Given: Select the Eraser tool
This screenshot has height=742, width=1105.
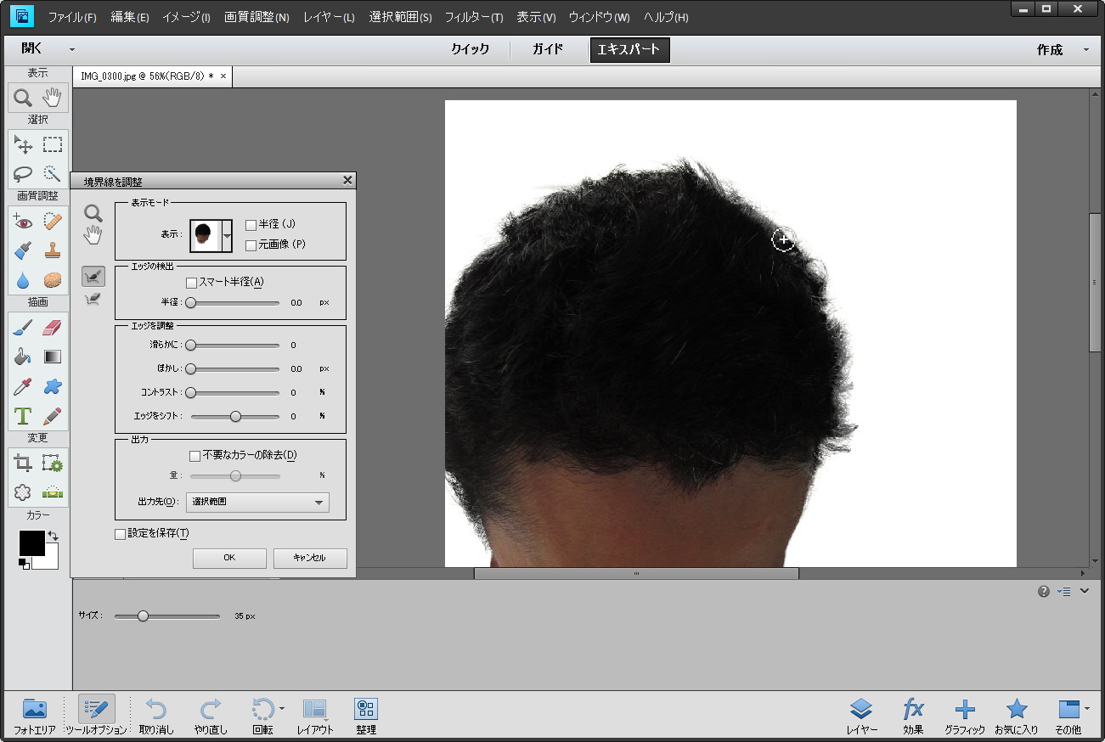Looking at the screenshot, I should coord(53,328).
